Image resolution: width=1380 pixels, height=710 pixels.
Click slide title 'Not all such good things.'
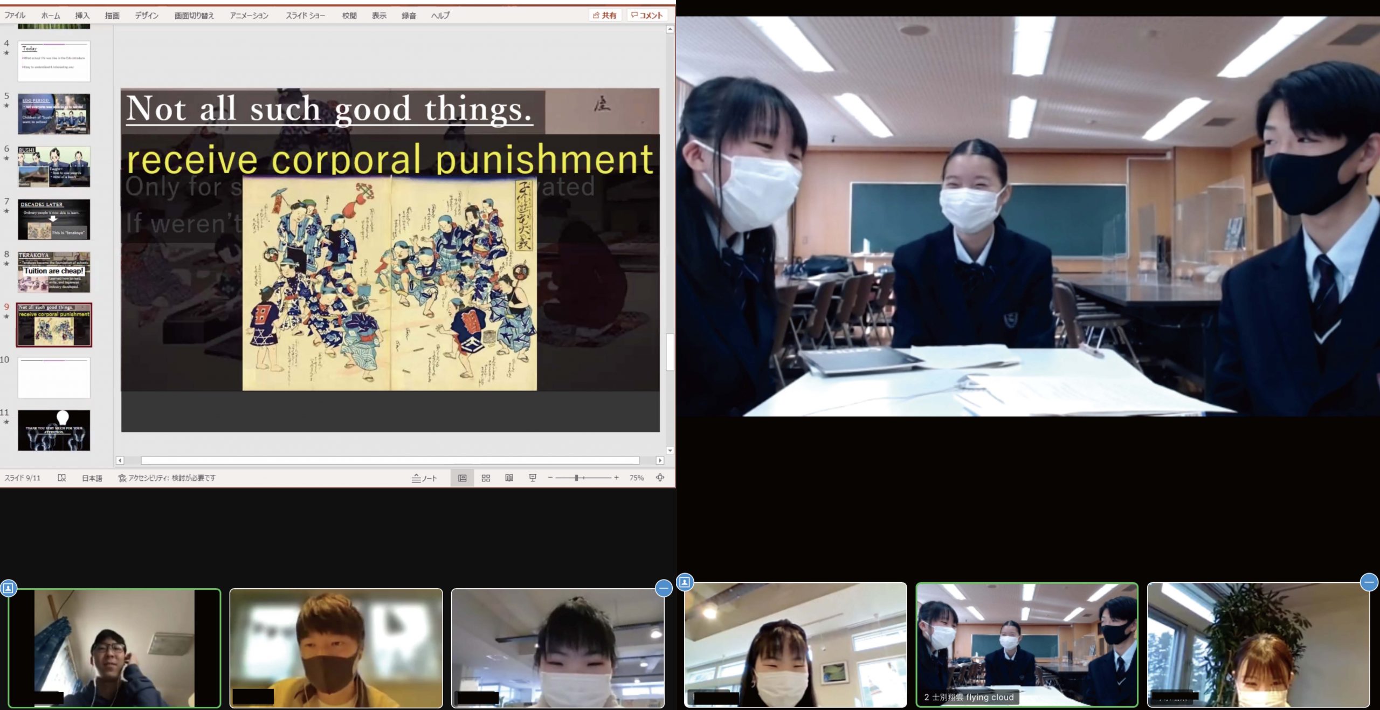pyautogui.click(x=329, y=109)
